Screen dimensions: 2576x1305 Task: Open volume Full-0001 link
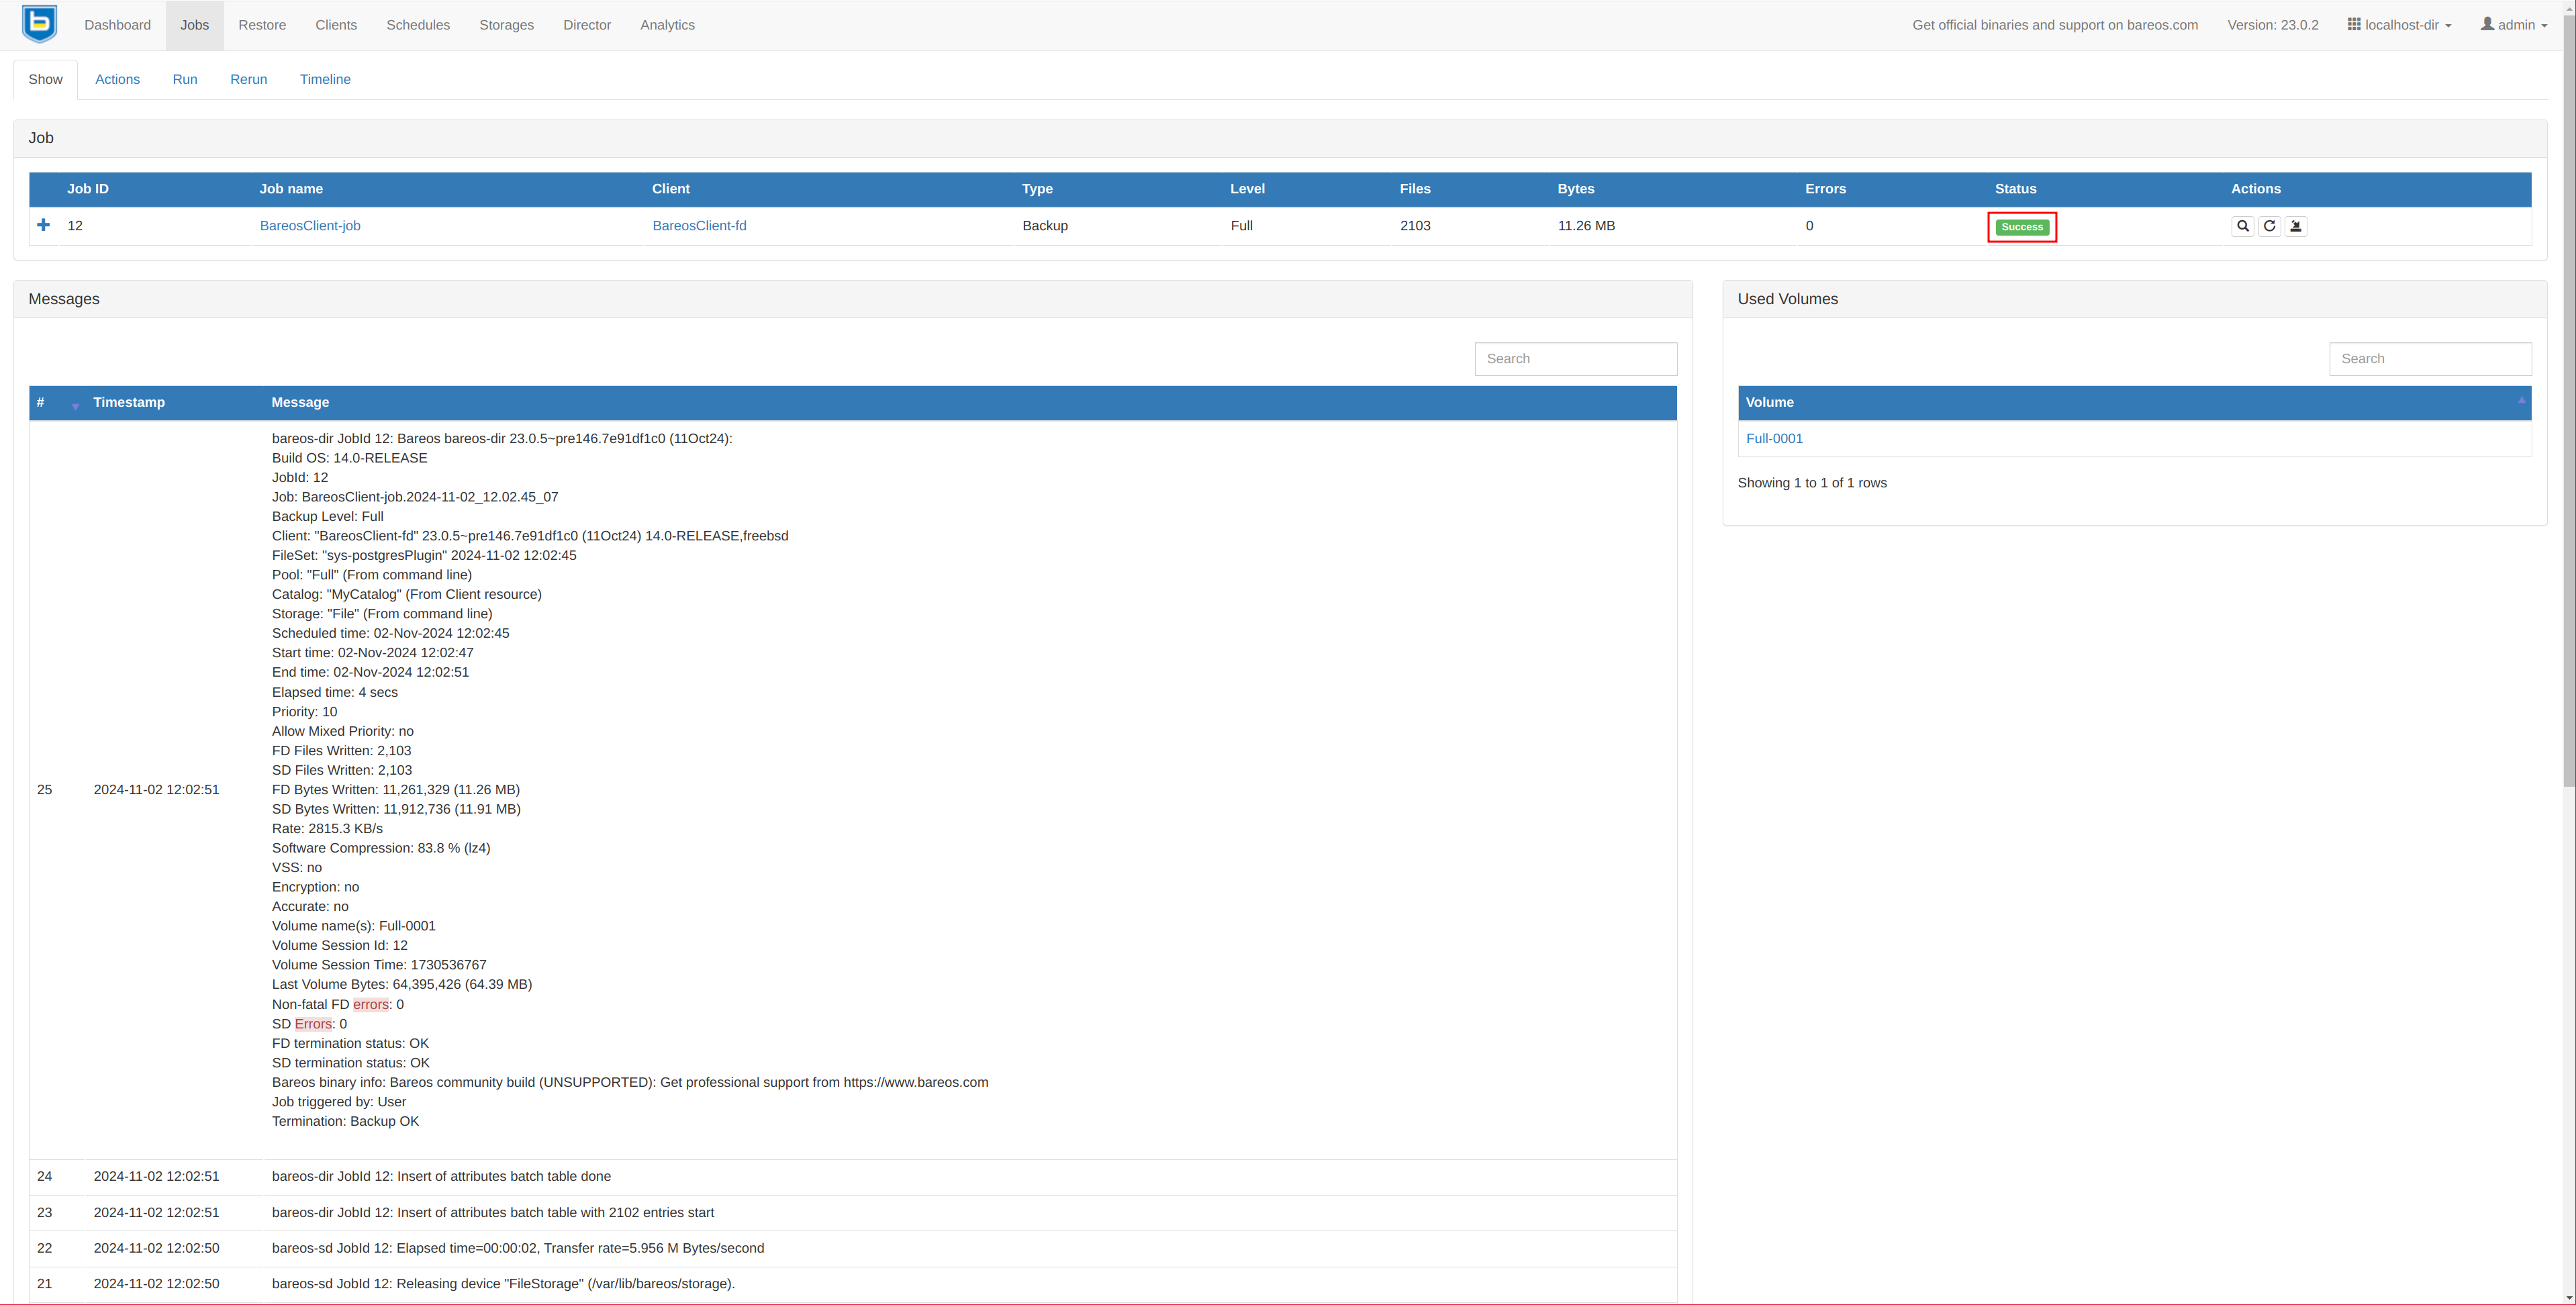click(x=1774, y=439)
